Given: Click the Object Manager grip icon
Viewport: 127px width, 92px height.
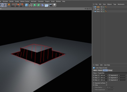Looking at the screenshot, I should click(94, 4).
